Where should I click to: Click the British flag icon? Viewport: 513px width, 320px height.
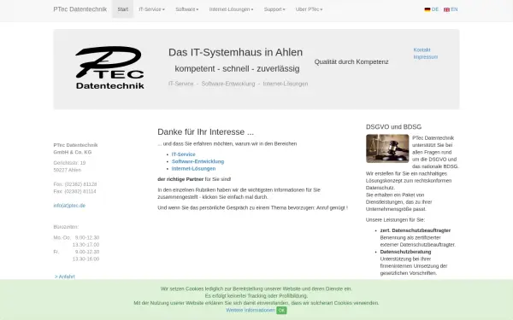[446, 9]
